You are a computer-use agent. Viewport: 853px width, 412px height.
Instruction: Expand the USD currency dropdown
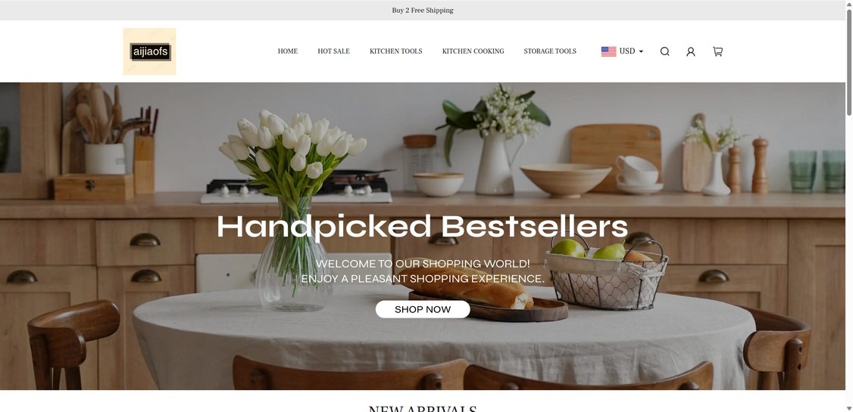[623, 51]
